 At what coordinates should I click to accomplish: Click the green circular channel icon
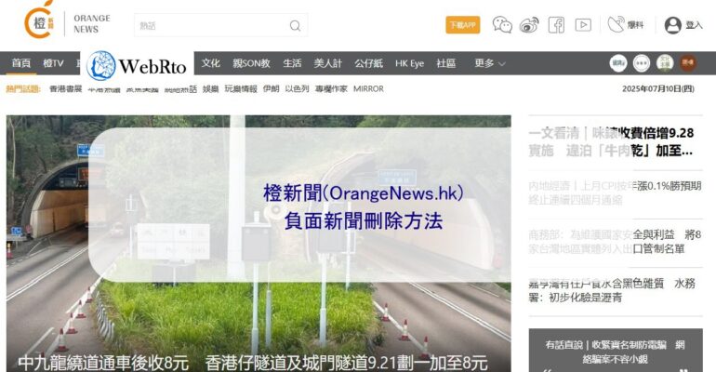(665, 63)
